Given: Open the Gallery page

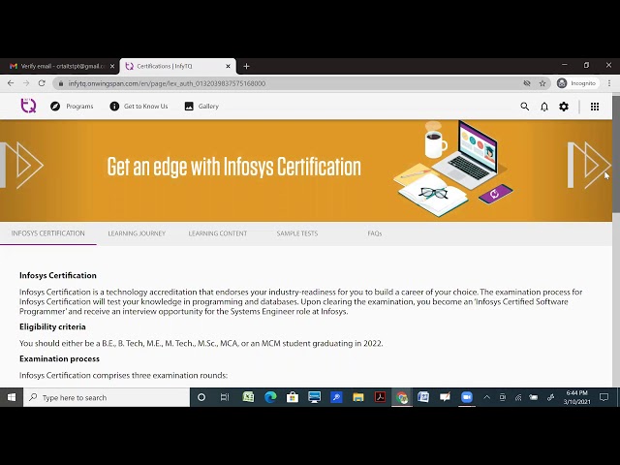Looking at the screenshot, I should (x=201, y=107).
